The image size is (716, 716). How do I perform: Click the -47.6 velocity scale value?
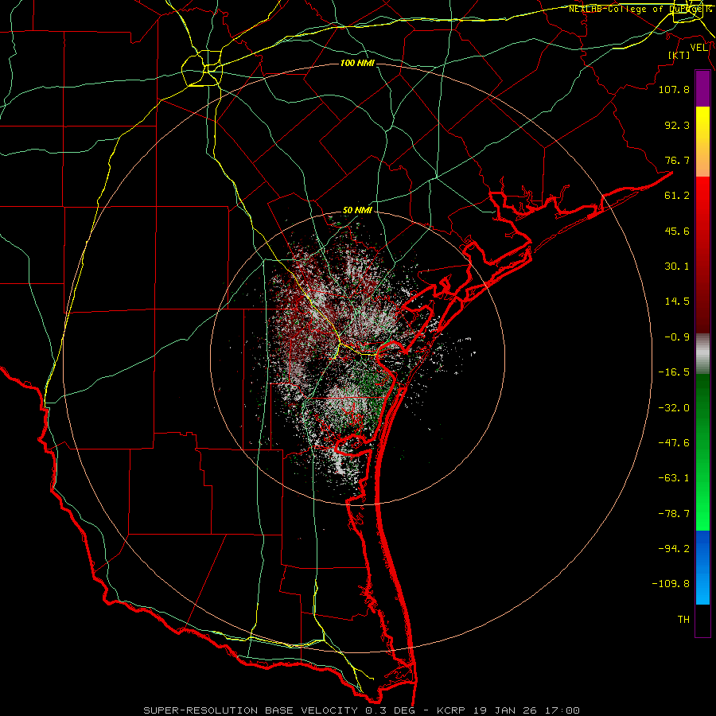click(674, 443)
